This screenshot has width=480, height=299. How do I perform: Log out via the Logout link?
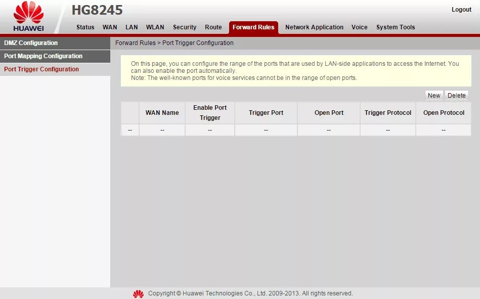[461, 10]
